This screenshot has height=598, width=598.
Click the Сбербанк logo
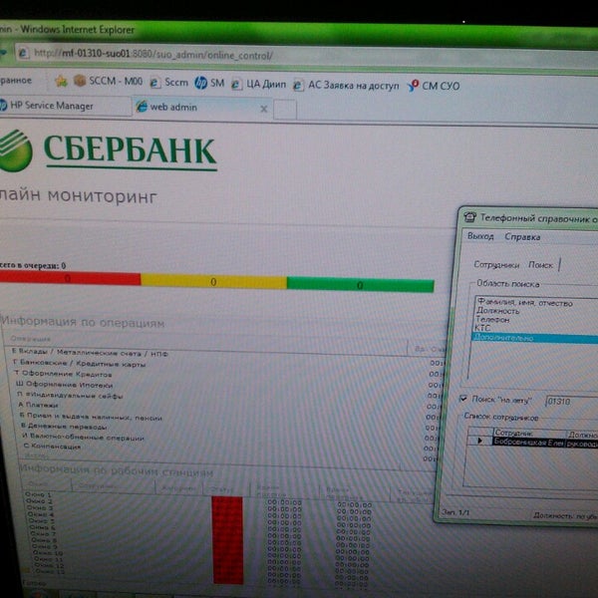pos(109,151)
